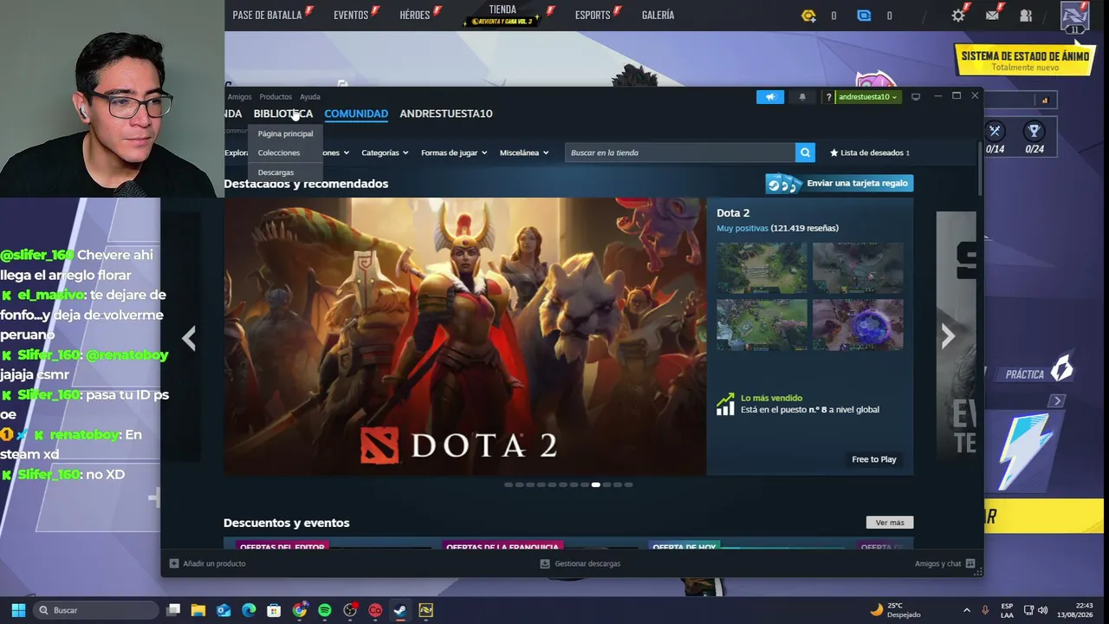Open Outlook from the taskbar

(224, 610)
